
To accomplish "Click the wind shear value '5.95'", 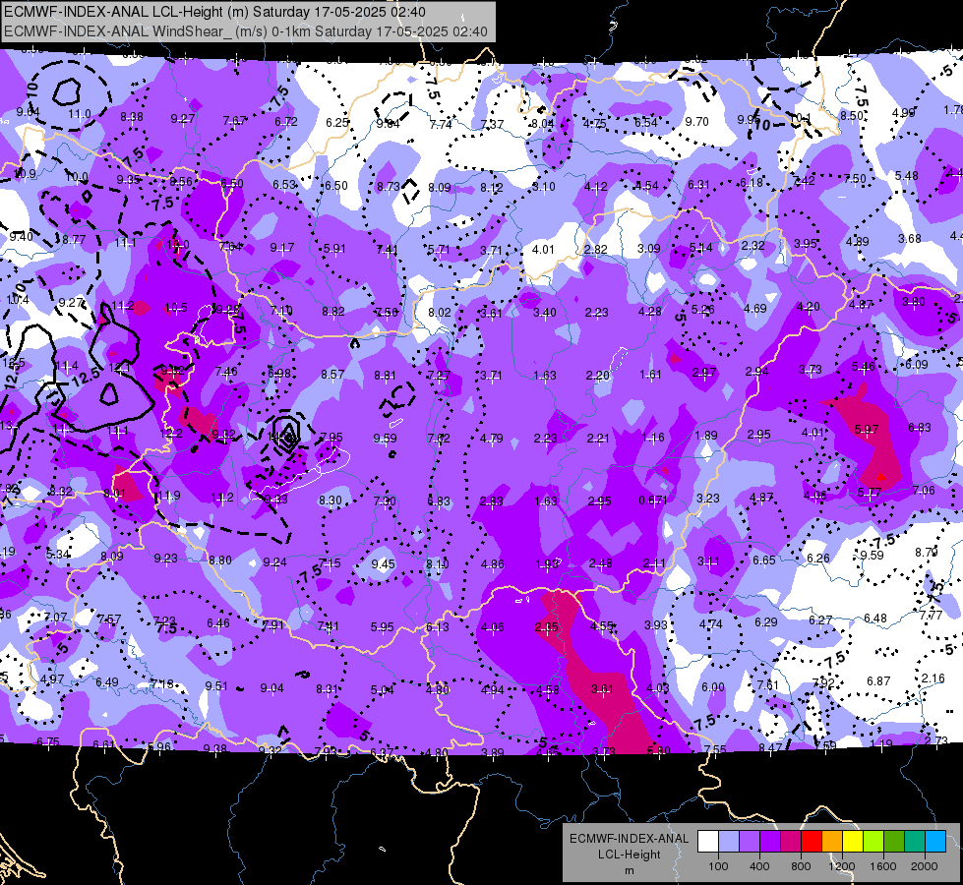I will point(382,627).
